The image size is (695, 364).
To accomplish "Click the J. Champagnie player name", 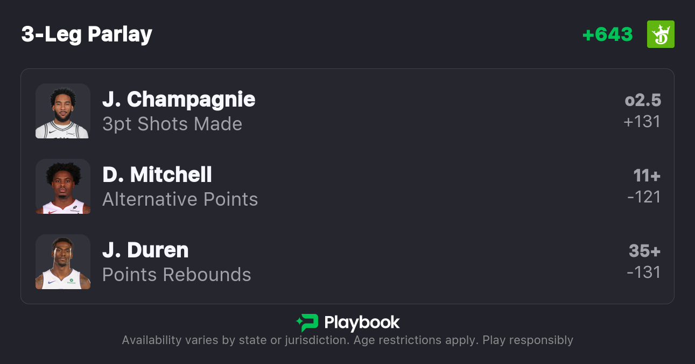I will click(179, 99).
